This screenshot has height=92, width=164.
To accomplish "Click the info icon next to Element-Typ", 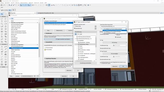I will click(96, 26).
